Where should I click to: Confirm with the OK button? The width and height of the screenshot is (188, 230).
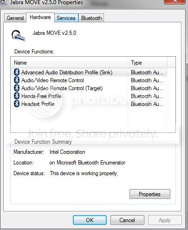[90, 220]
